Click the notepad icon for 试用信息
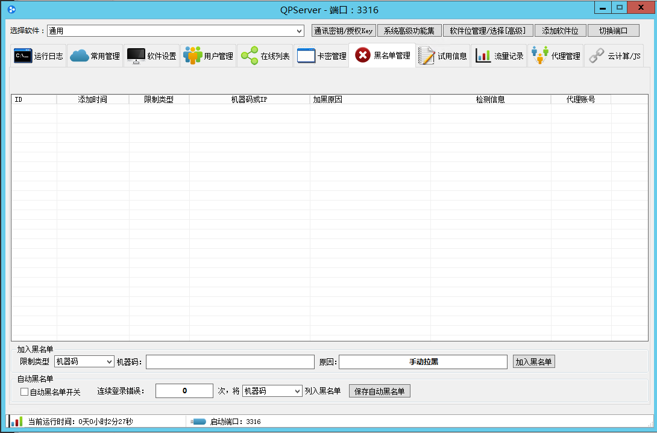Viewport: 657px width, 433px height. point(426,56)
